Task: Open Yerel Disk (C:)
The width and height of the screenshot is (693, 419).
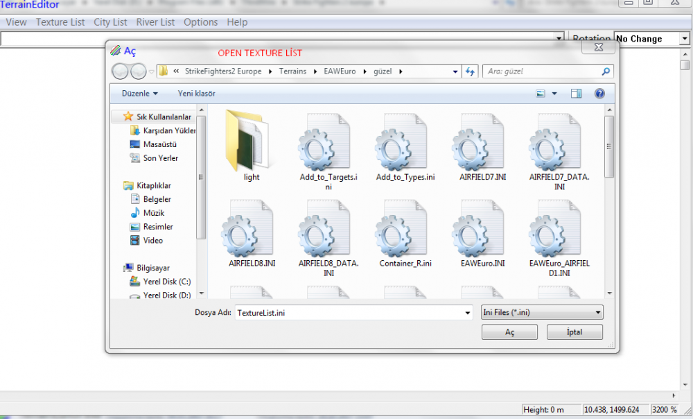Action: [x=160, y=282]
